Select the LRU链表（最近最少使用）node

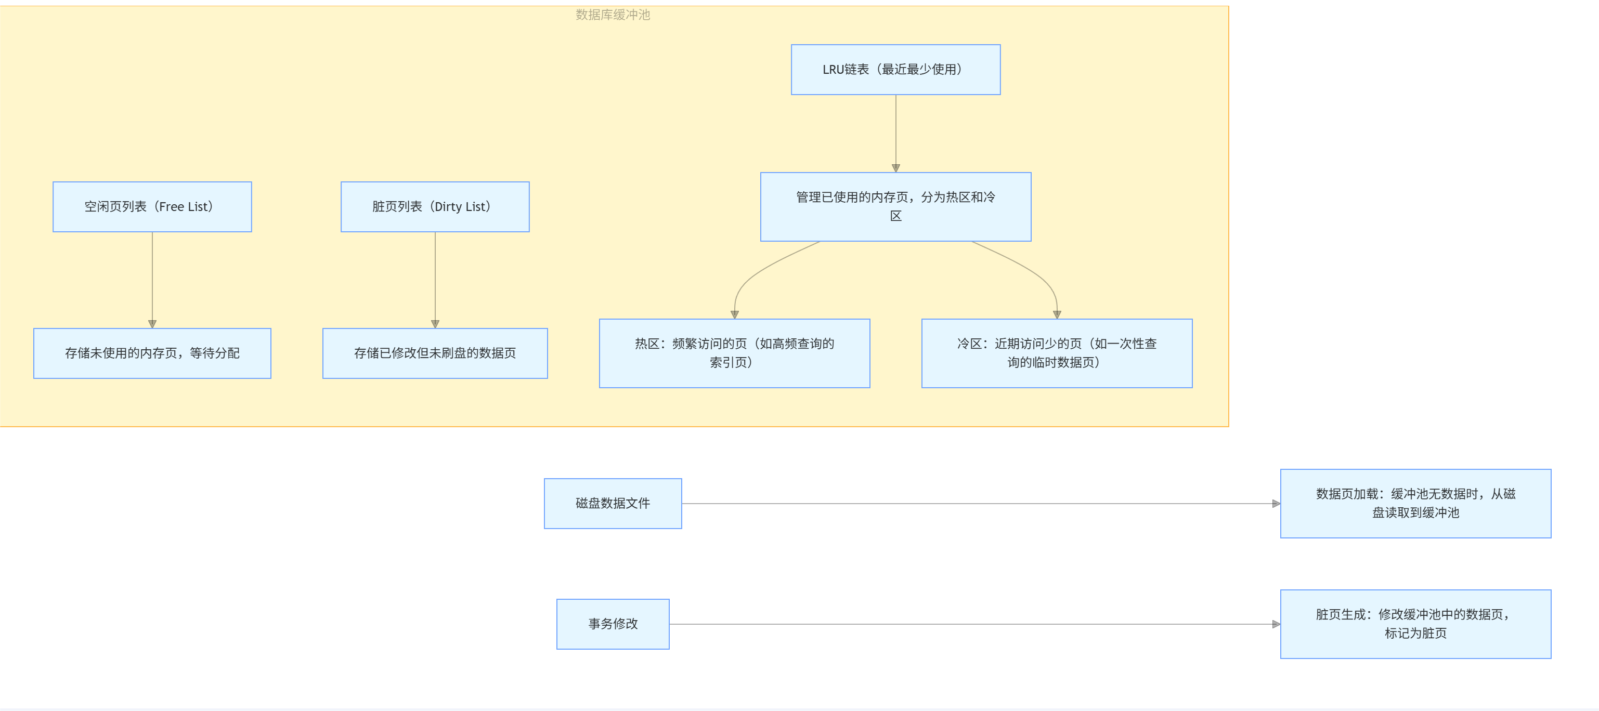[x=895, y=70]
